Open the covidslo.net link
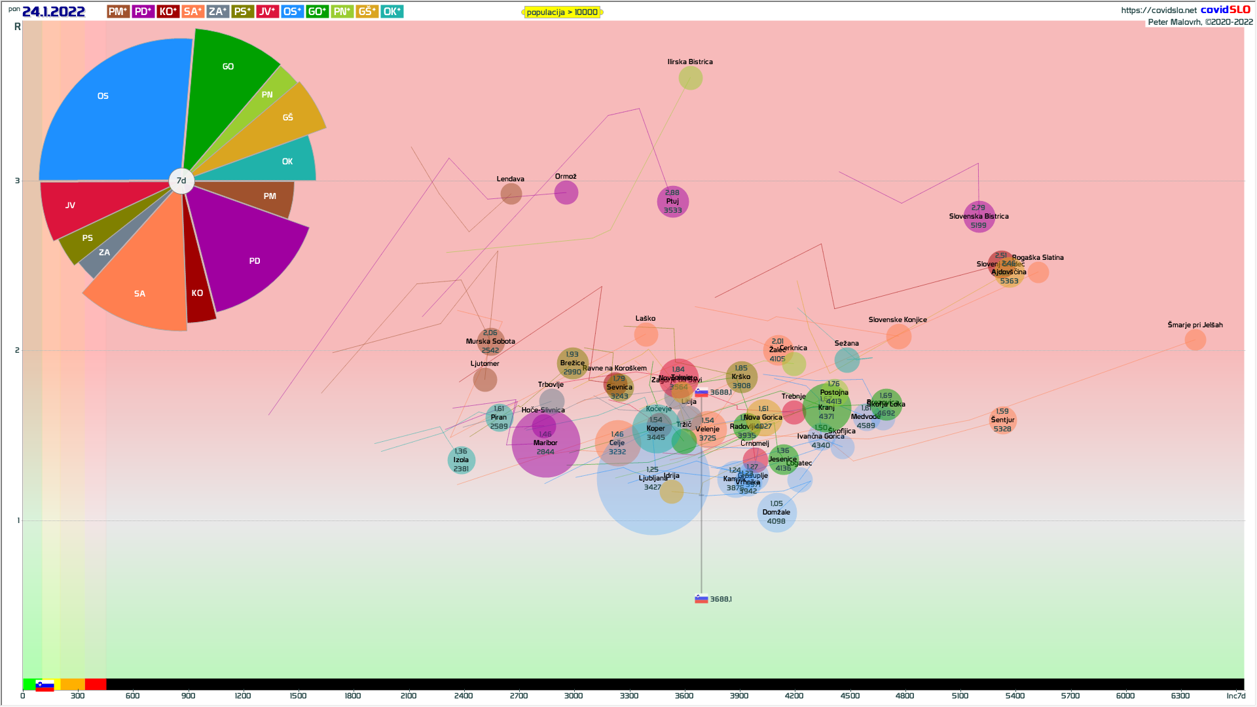 (x=1158, y=10)
